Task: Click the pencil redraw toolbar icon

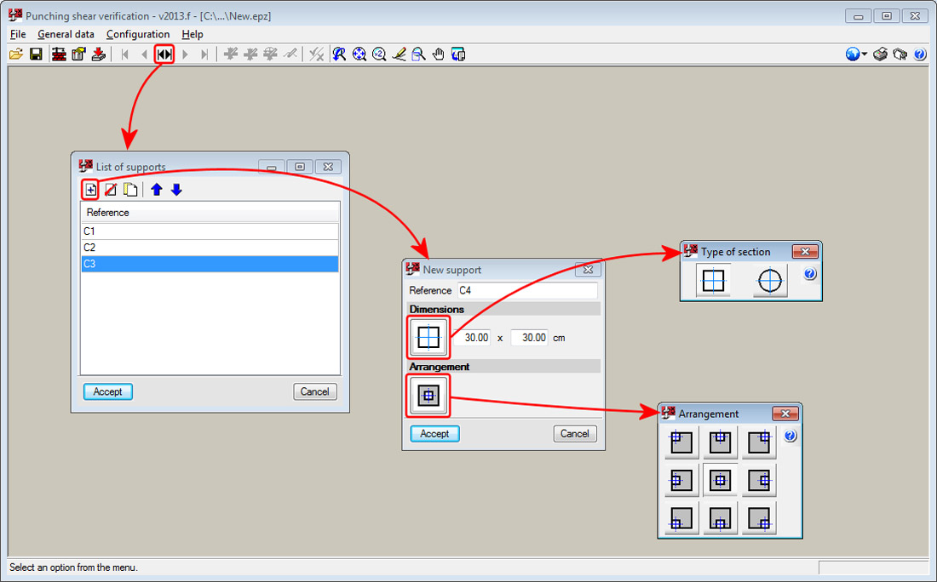Action: (x=399, y=54)
